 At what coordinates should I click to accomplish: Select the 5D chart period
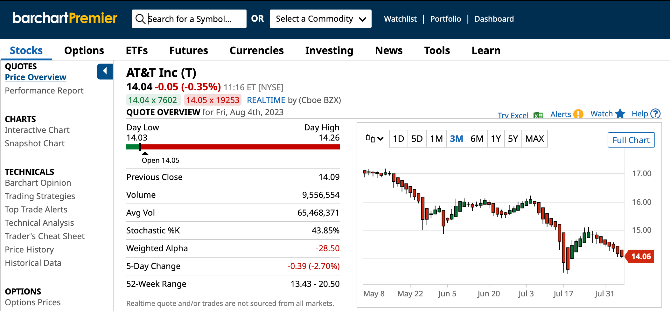coord(417,139)
